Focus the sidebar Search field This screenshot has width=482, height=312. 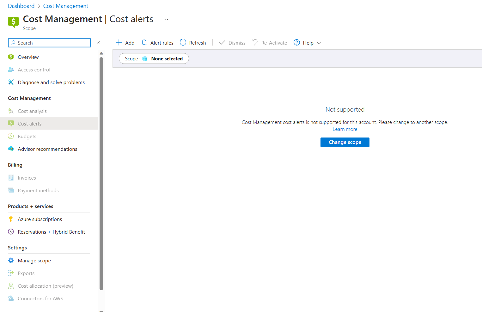[x=49, y=43]
